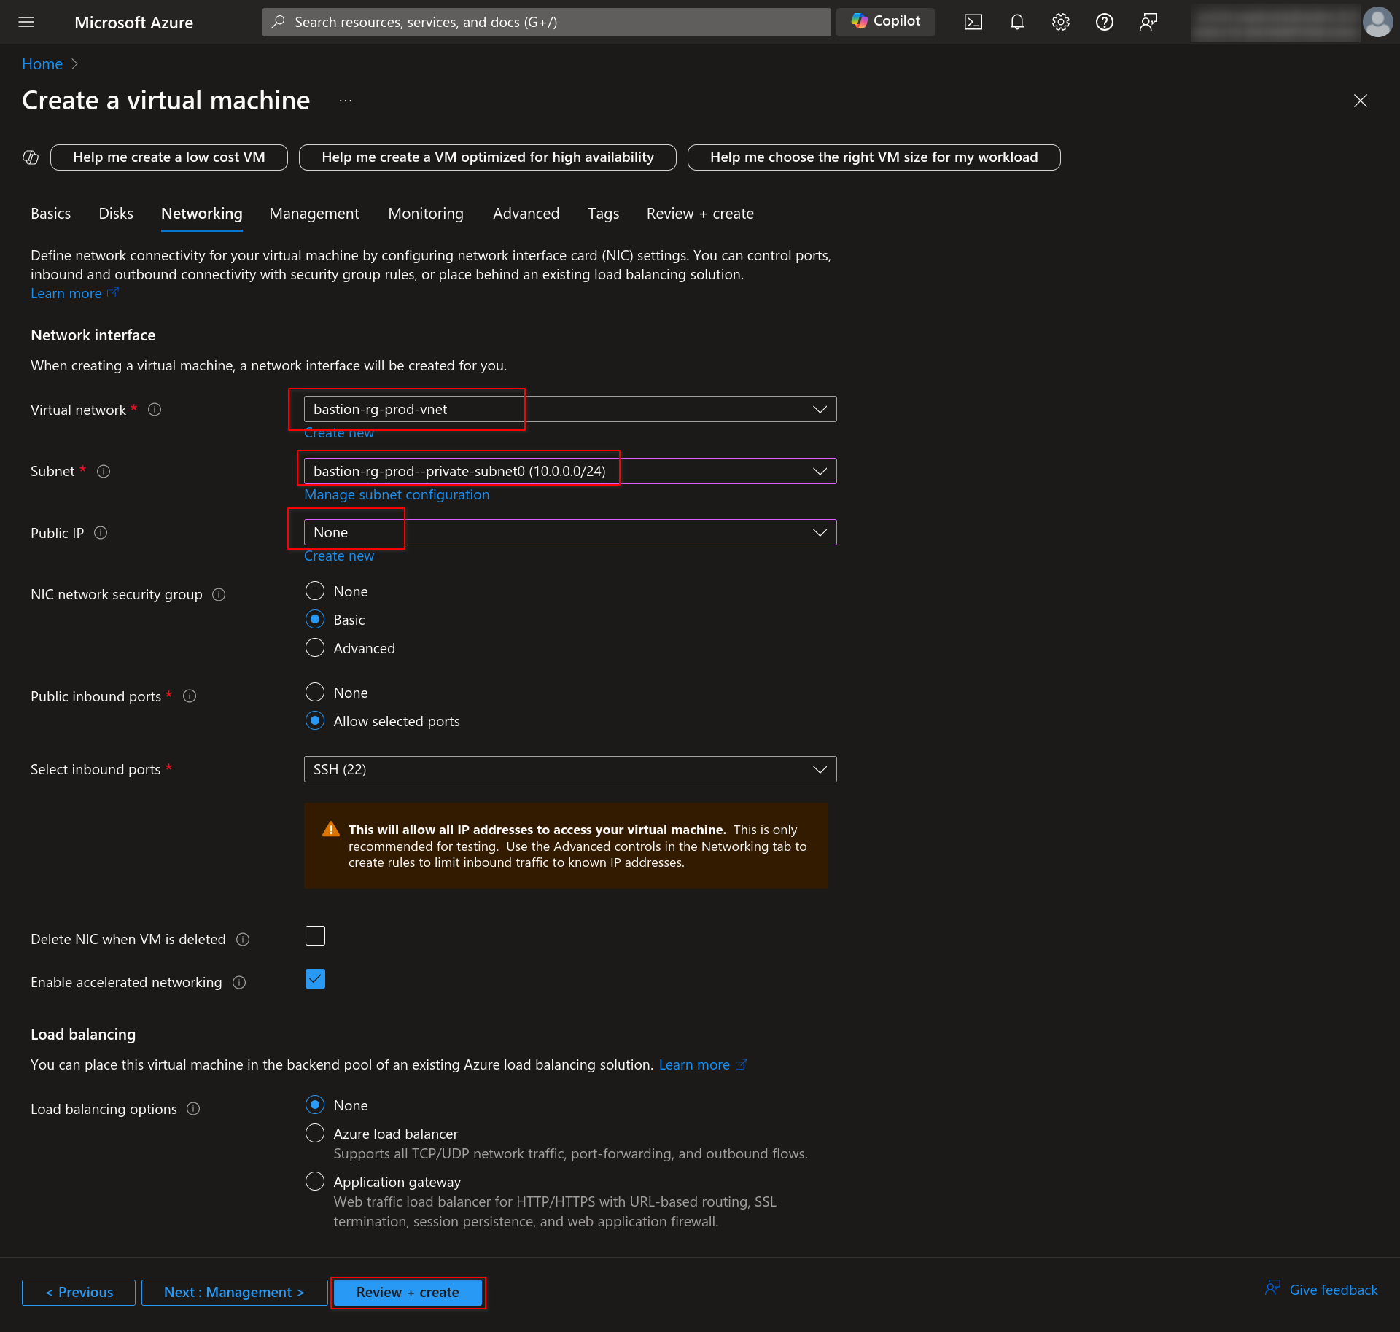Open the Azure portal hamburger menu
The width and height of the screenshot is (1400, 1332).
26,22
